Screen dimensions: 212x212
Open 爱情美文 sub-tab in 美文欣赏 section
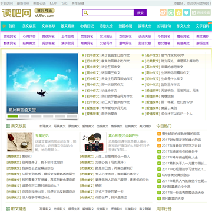pos(88,126)
